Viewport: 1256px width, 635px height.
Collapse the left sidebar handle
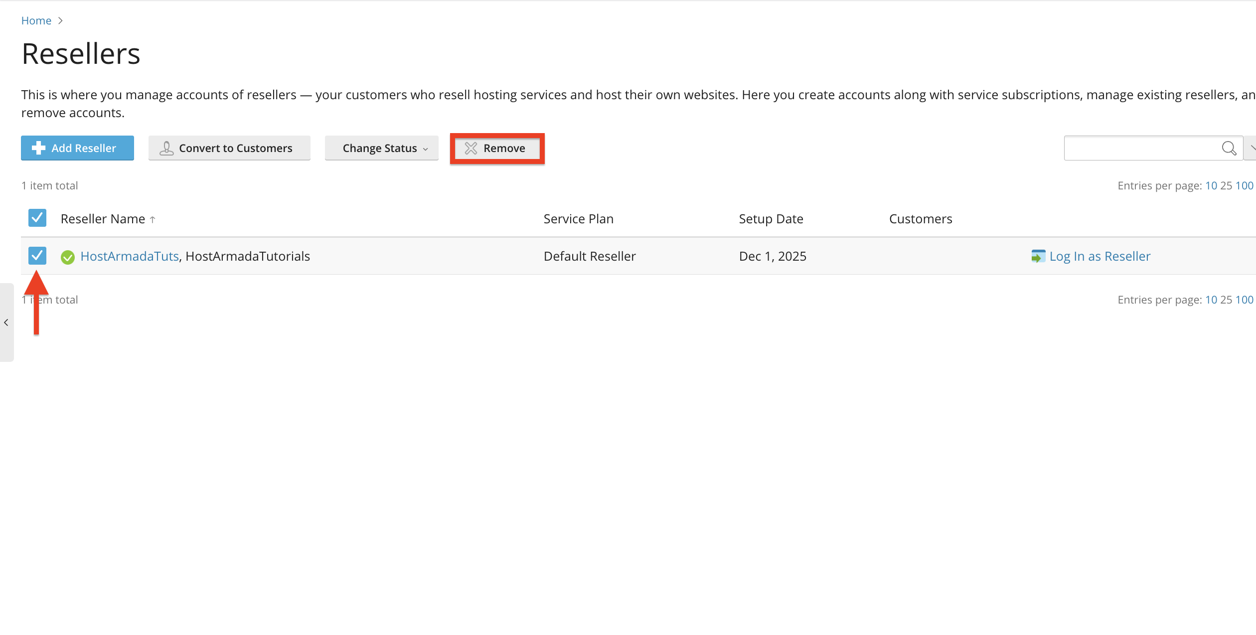[x=6, y=322]
